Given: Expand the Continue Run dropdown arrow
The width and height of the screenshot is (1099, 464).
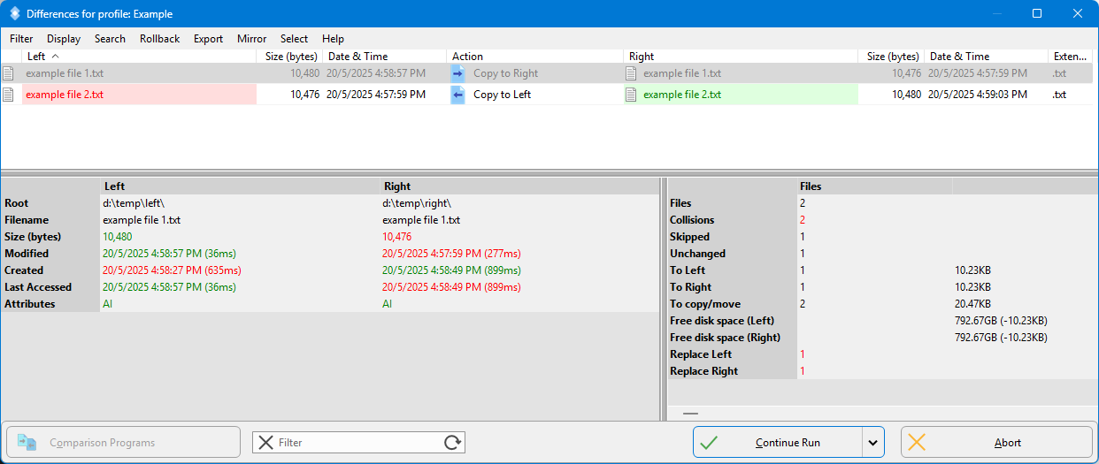Looking at the screenshot, I should point(873,443).
